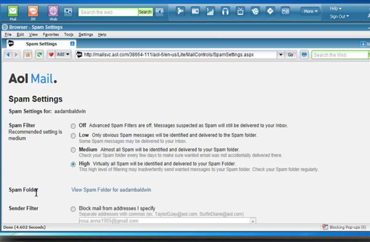Screen dimensions: 370x242
Task: Click the Done (4.602 Seconds) status
Action: (x=25, y=227)
